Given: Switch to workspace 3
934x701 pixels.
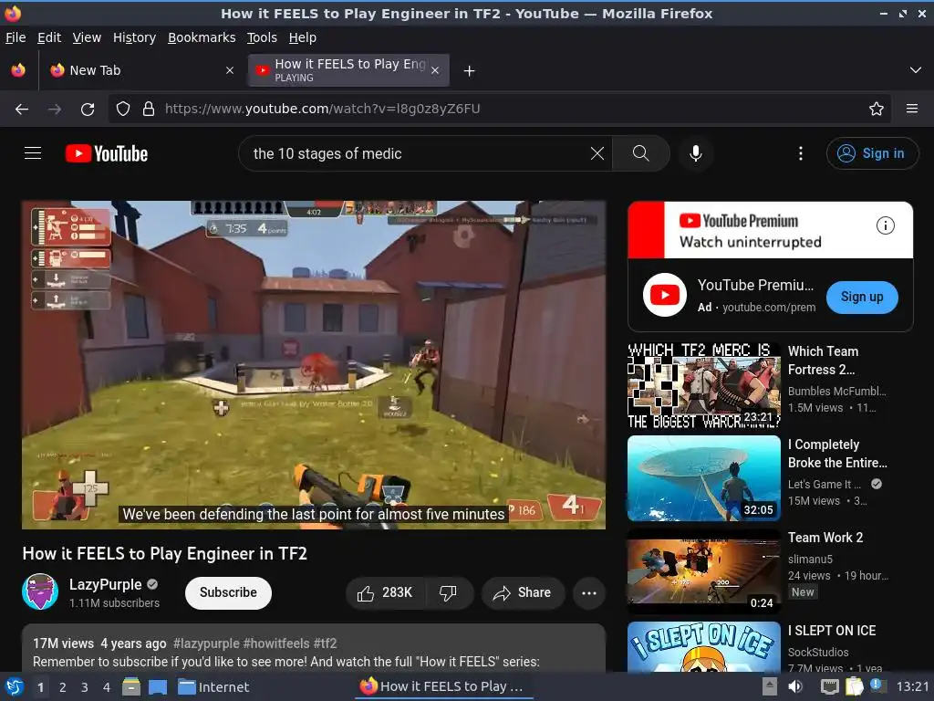Looking at the screenshot, I should pyautogui.click(x=85, y=687).
